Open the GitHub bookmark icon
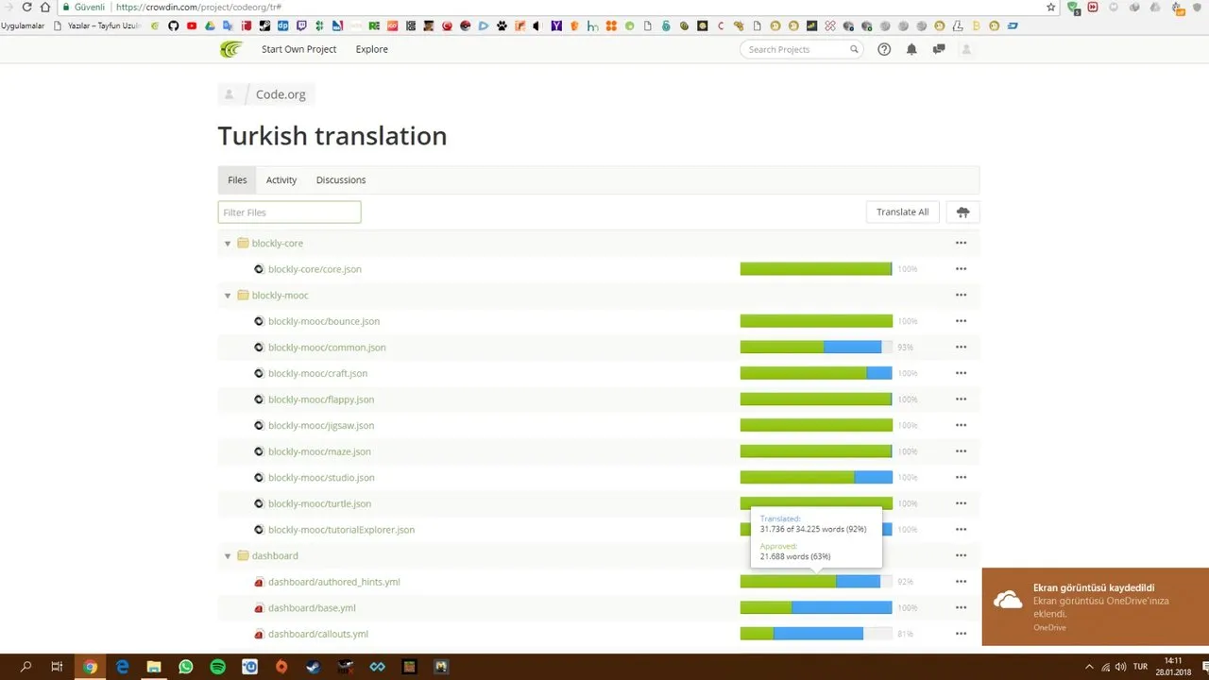The width and height of the screenshot is (1209, 680). tap(173, 25)
